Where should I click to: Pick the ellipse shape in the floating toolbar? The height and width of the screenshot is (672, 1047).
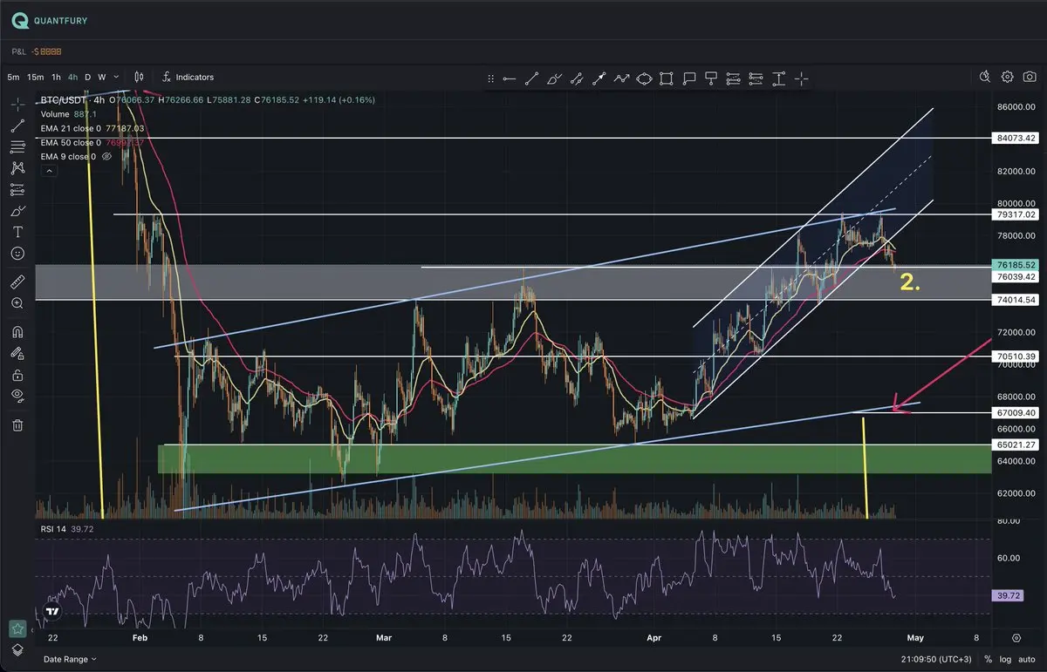644,78
